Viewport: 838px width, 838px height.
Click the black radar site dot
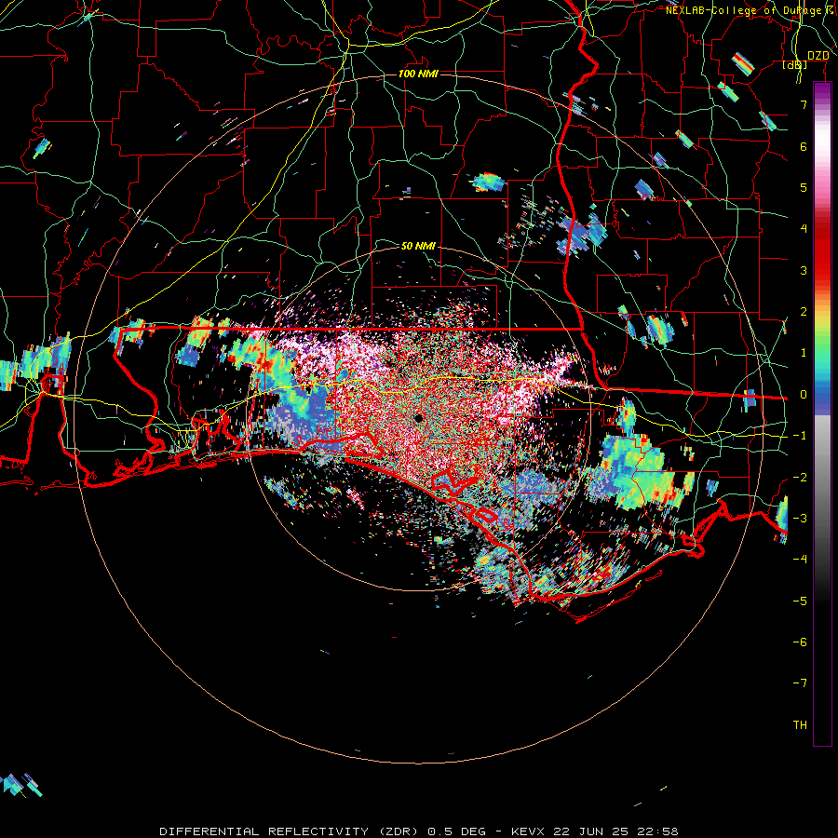[x=418, y=418]
